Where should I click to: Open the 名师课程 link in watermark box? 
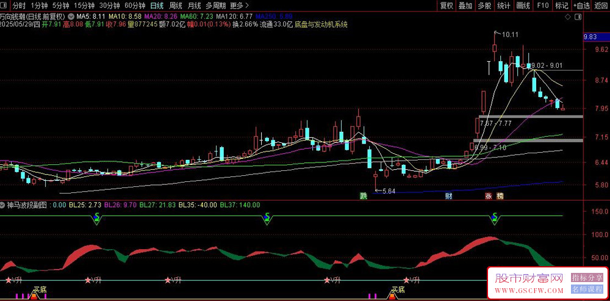tap(587, 289)
